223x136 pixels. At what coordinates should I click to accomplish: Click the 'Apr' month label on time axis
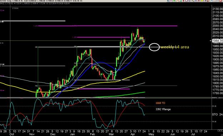(x=132, y=134)
